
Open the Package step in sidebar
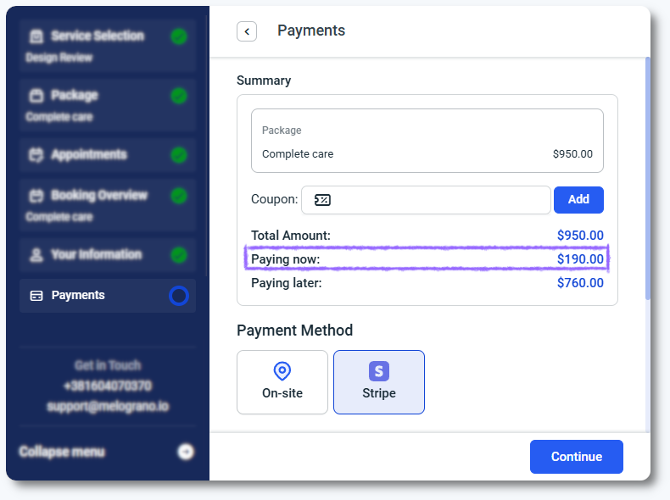tap(75, 96)
